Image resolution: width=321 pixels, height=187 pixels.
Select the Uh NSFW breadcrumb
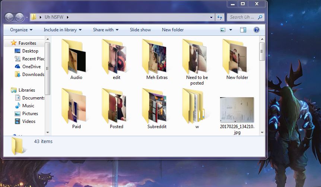[x=54, y=17]
